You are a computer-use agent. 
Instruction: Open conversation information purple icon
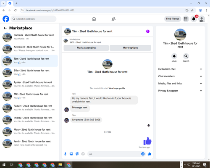click(x=148, y=31)
